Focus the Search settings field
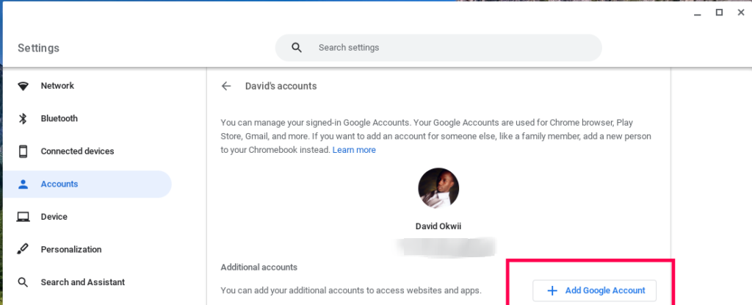The height and width of the screenshot is (305, 752). click(x=438, y=48)
